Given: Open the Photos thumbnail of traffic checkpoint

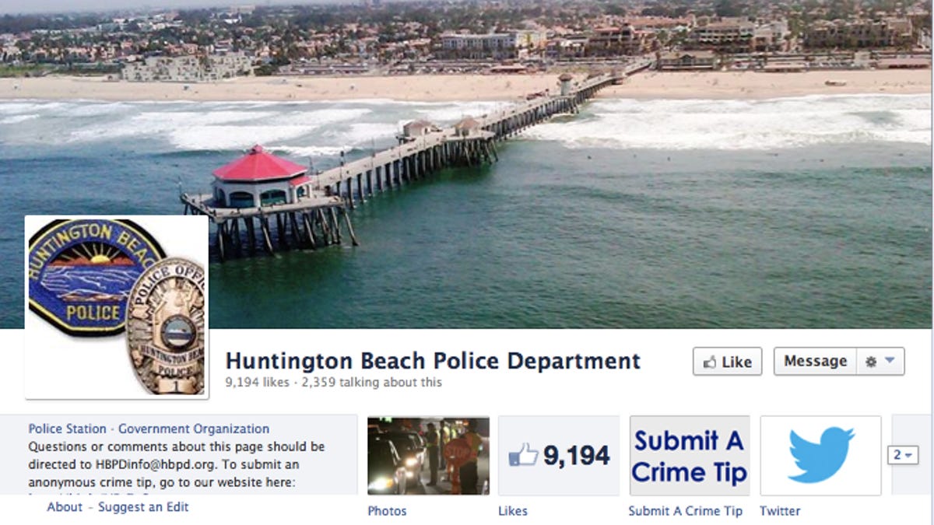Looking at the screenshot, I should tap(428, 456).
